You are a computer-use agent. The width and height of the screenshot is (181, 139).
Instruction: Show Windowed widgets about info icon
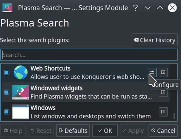coord(163,92)
